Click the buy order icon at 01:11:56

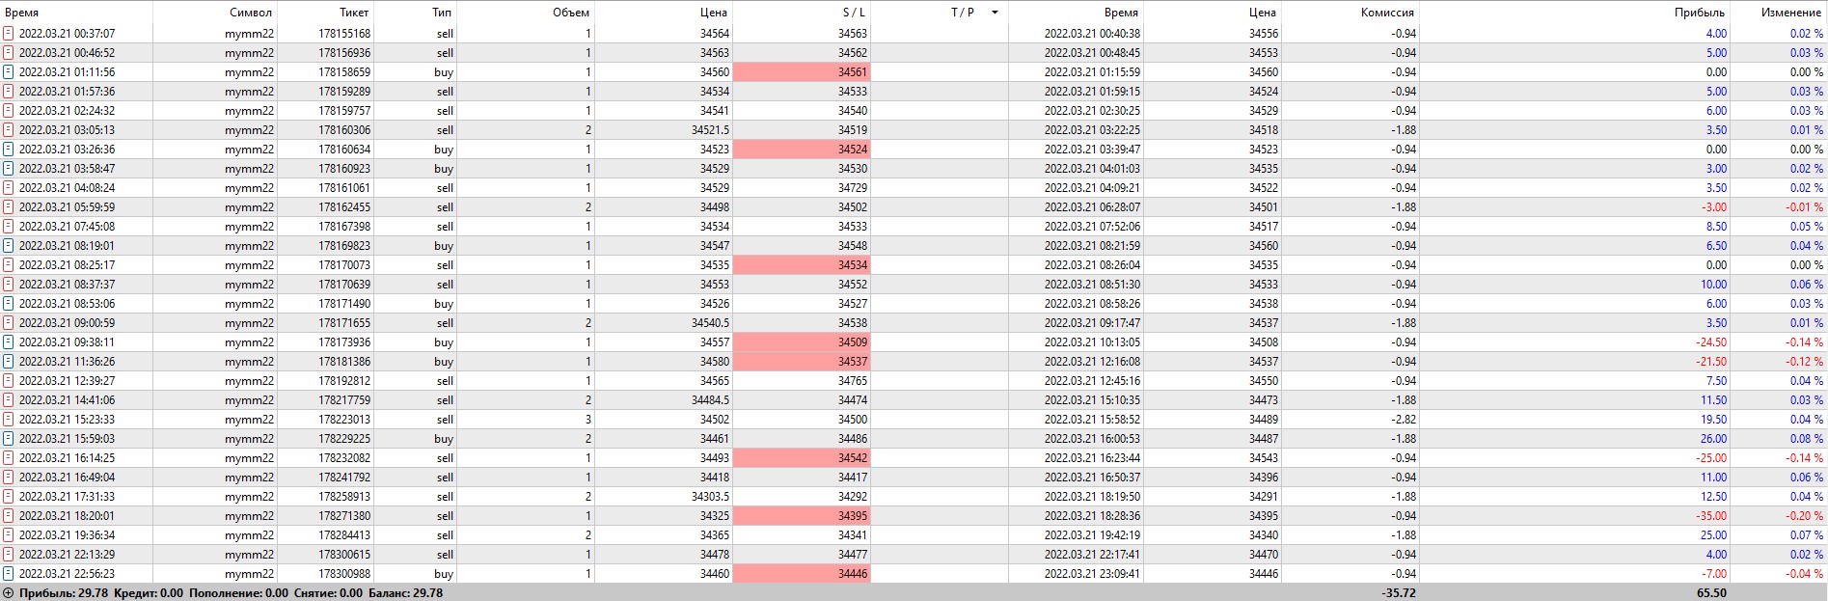pos(9,71)
